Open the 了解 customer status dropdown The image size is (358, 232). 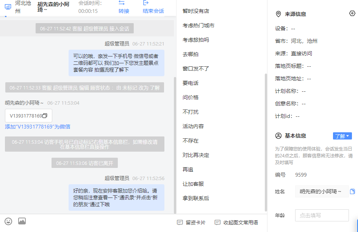(342, 136)
